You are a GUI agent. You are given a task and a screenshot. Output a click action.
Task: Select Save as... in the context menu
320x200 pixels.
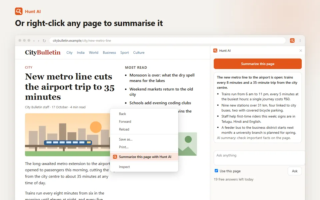tap(144, 139)
